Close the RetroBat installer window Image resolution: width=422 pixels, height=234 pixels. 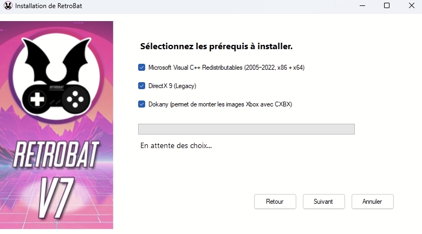pyautogui.click(x=410, y=6)
